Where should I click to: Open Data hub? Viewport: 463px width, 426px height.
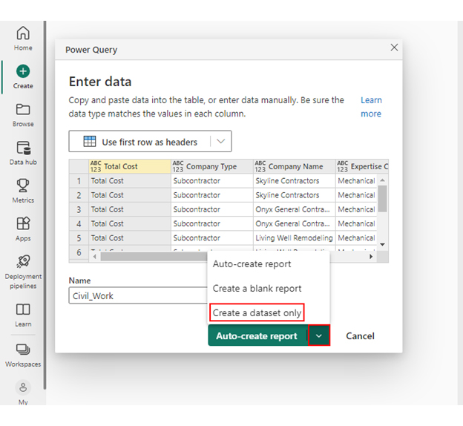click(x=23, y=153)
